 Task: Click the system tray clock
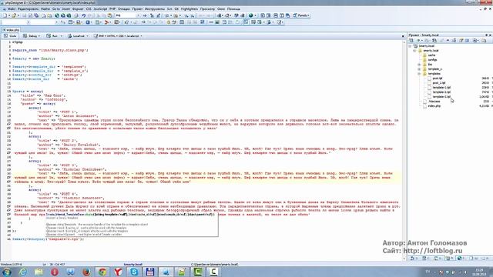click(x=479, y=272)
